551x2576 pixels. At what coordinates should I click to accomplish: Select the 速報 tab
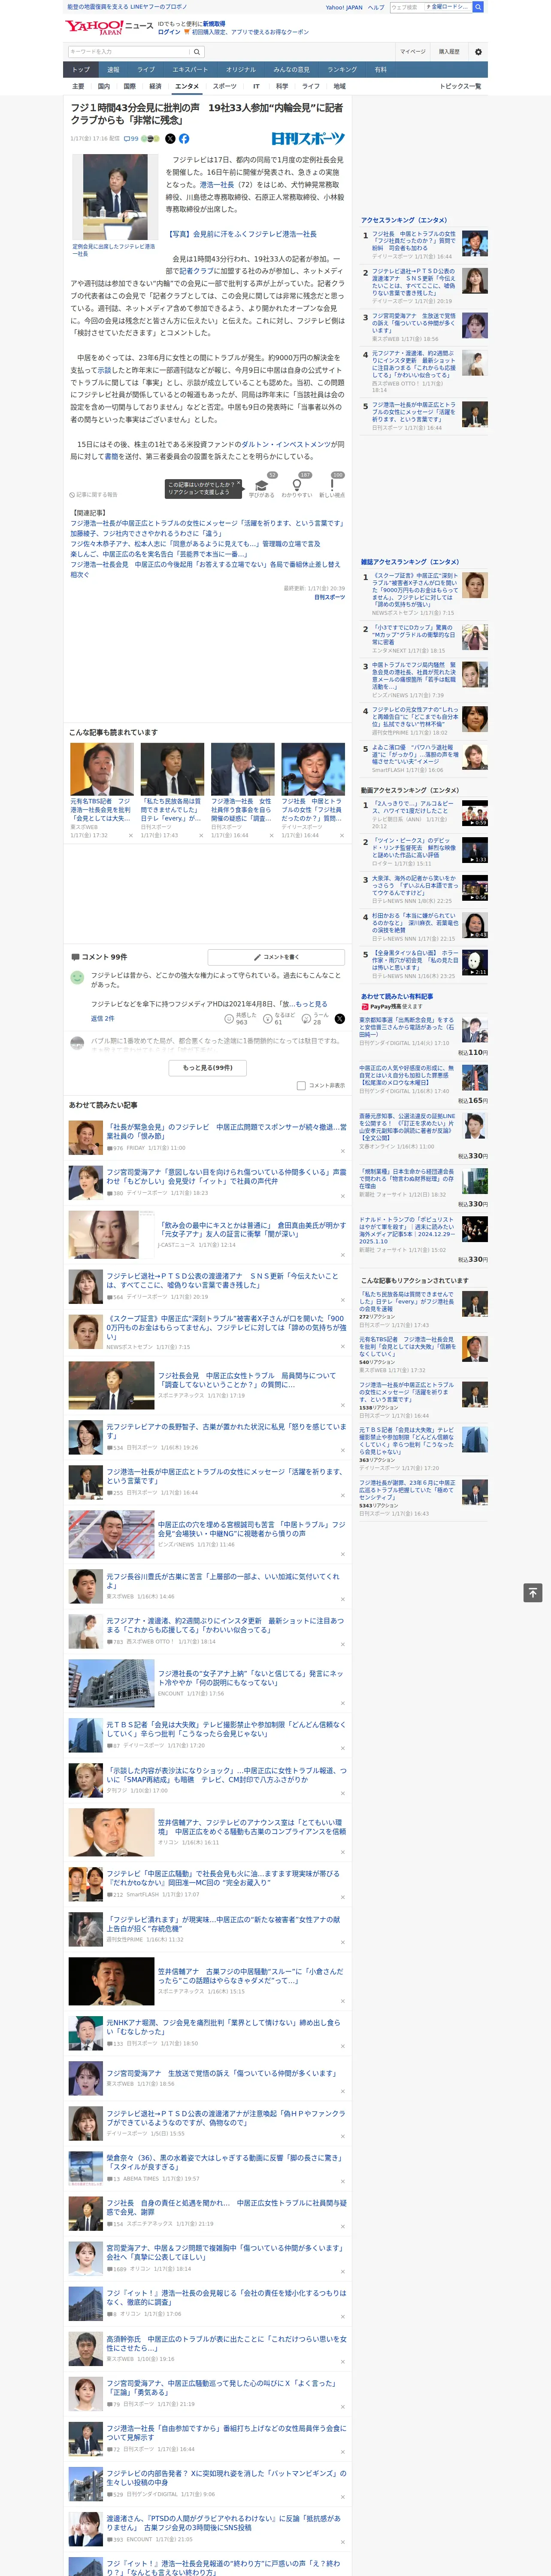click(113, 70)
